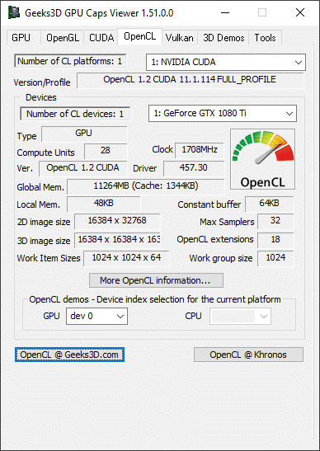Go to the Vulkan tab
Viewport: 320px width, 451px height.
[x=179, y=38]
